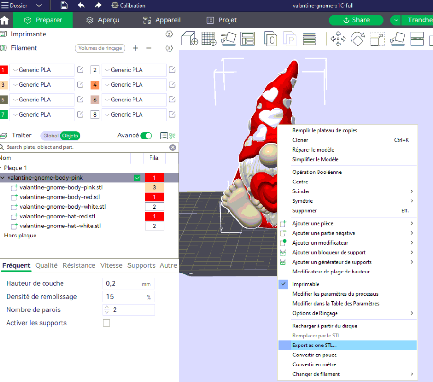Click the compare presets icon near Avancé

point(172,136)
